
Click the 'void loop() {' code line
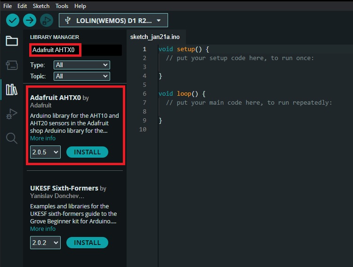[x=182, y=94]
